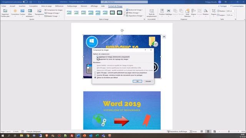The width and height of the screenshot is (246, 138).
Task: Select the Web (150 ppp) resolution option
Action: click(x=95, y=73)
